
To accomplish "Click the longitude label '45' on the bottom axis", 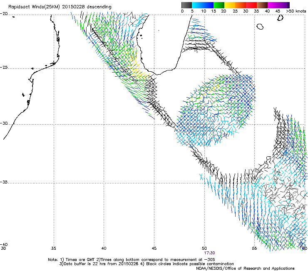I will tap(154, 248).
